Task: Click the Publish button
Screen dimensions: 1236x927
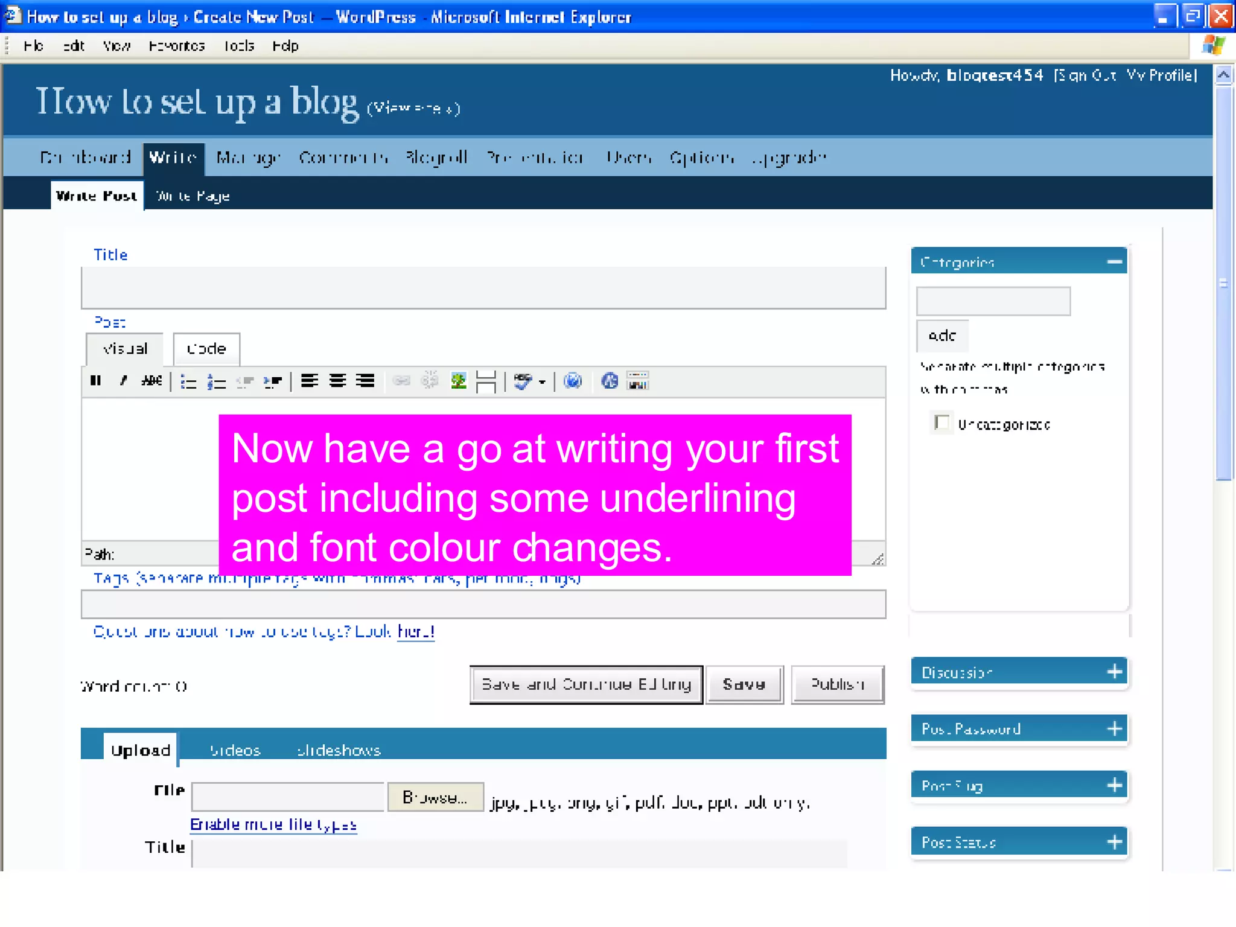Action: tap(838, 684)
